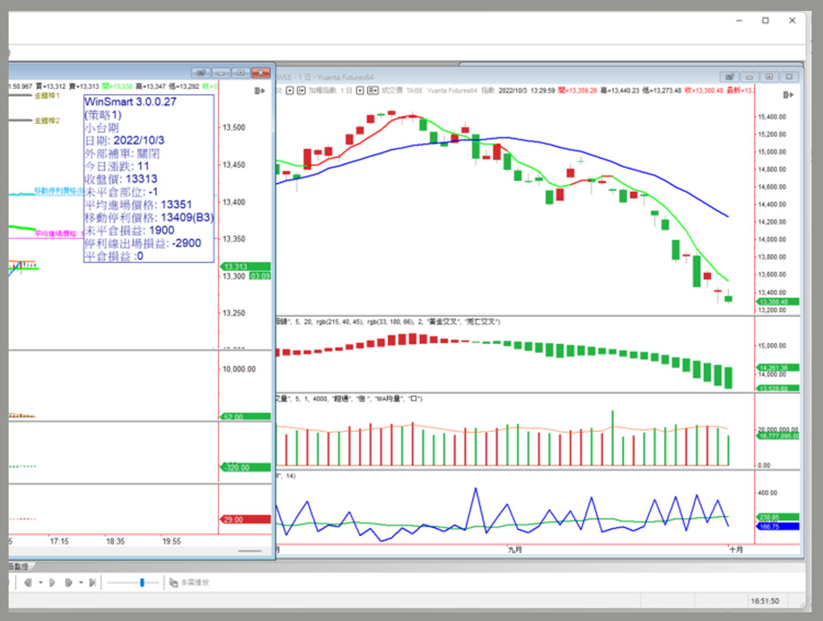Click the link icon in Yuanta Futures64 chart titlebar
The height and width of the screenshot is (621, 823).
click(729, 77)
